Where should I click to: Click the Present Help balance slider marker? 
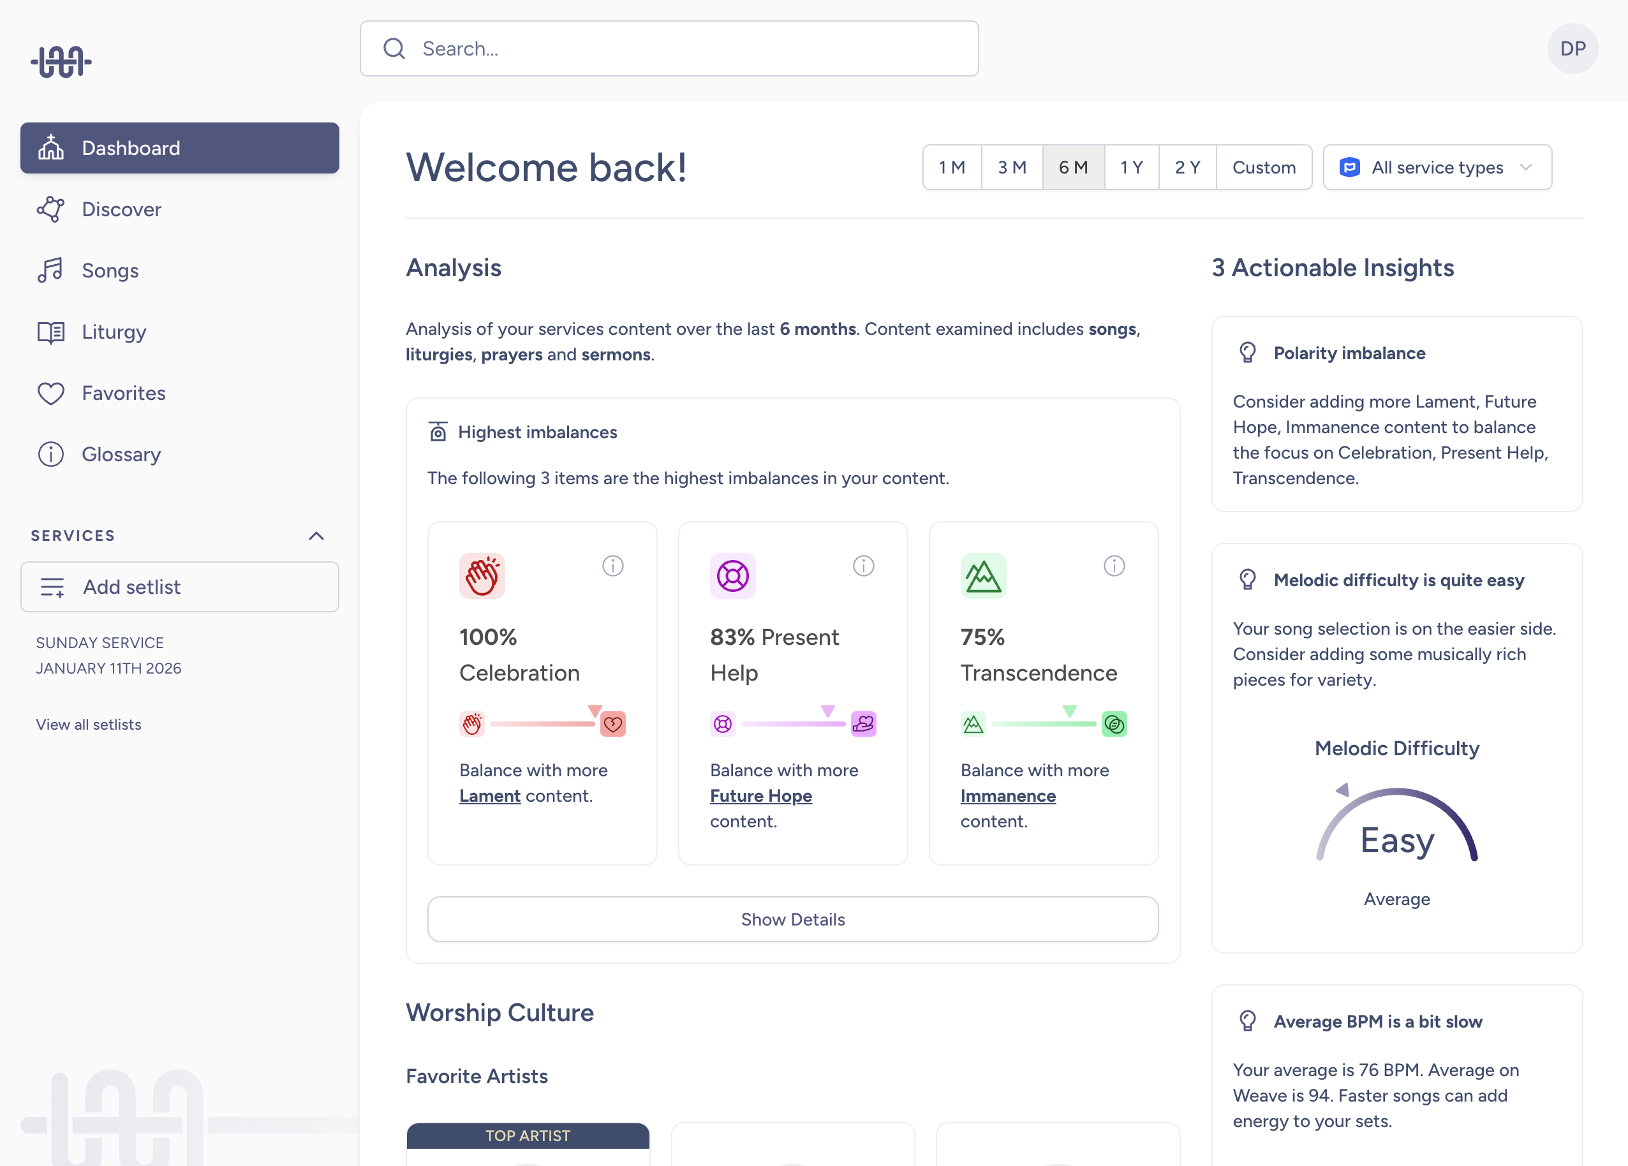tap(827, 711)
